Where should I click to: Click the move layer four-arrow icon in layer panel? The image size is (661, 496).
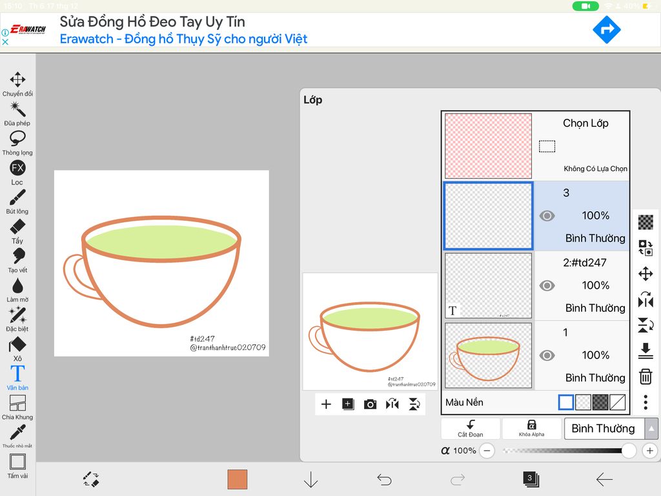(x=646, y=274)
